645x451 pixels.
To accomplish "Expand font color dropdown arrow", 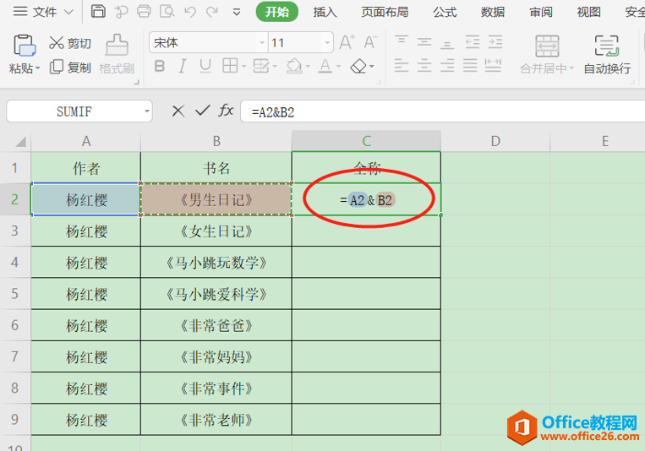I will (338, 66).
